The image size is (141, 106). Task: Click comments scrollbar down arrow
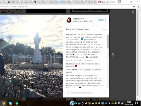click(x=108, y=87)
